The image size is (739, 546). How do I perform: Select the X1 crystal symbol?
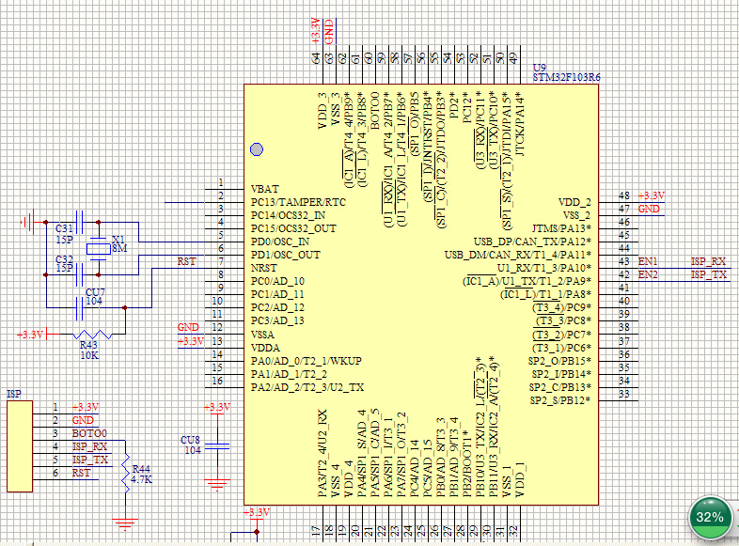coord(99,248)
